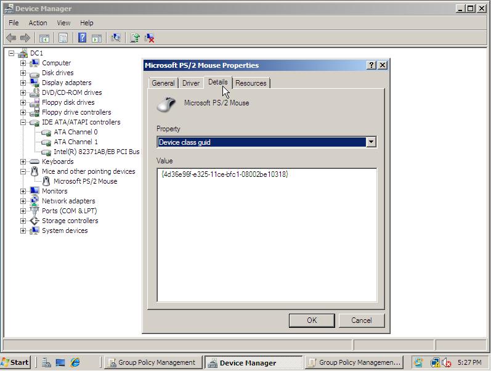
Task: Expand the Network adapters node
Action: point(23,201)
